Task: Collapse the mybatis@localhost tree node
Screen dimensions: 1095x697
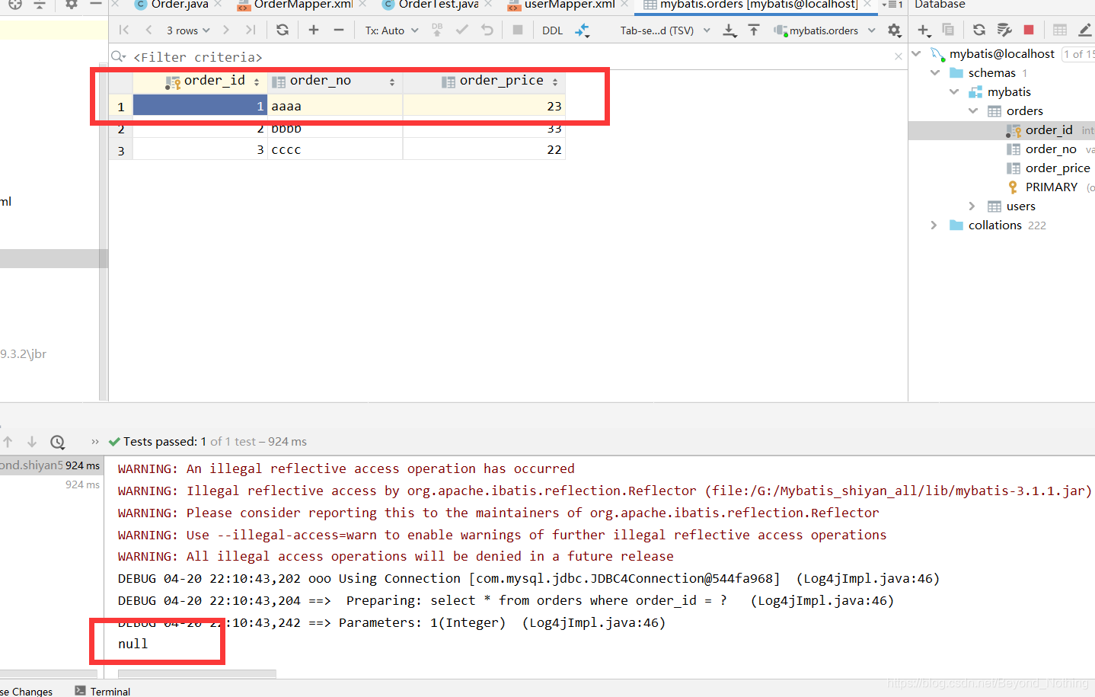Action: pyautogui.click(x=916, y=53)
